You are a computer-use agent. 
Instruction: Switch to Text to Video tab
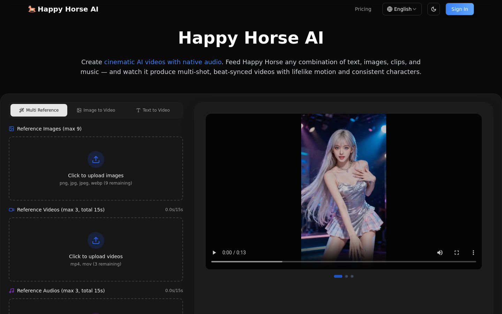pyautogui.click(x=153, y=110)
